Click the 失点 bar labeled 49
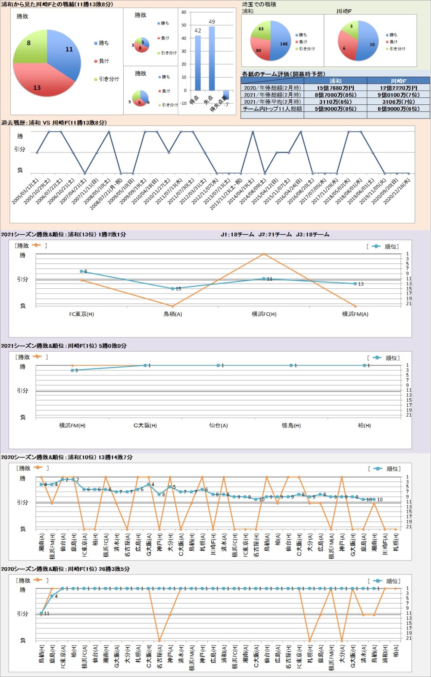This screenshot has height=677, width=431. click(212, 58)
